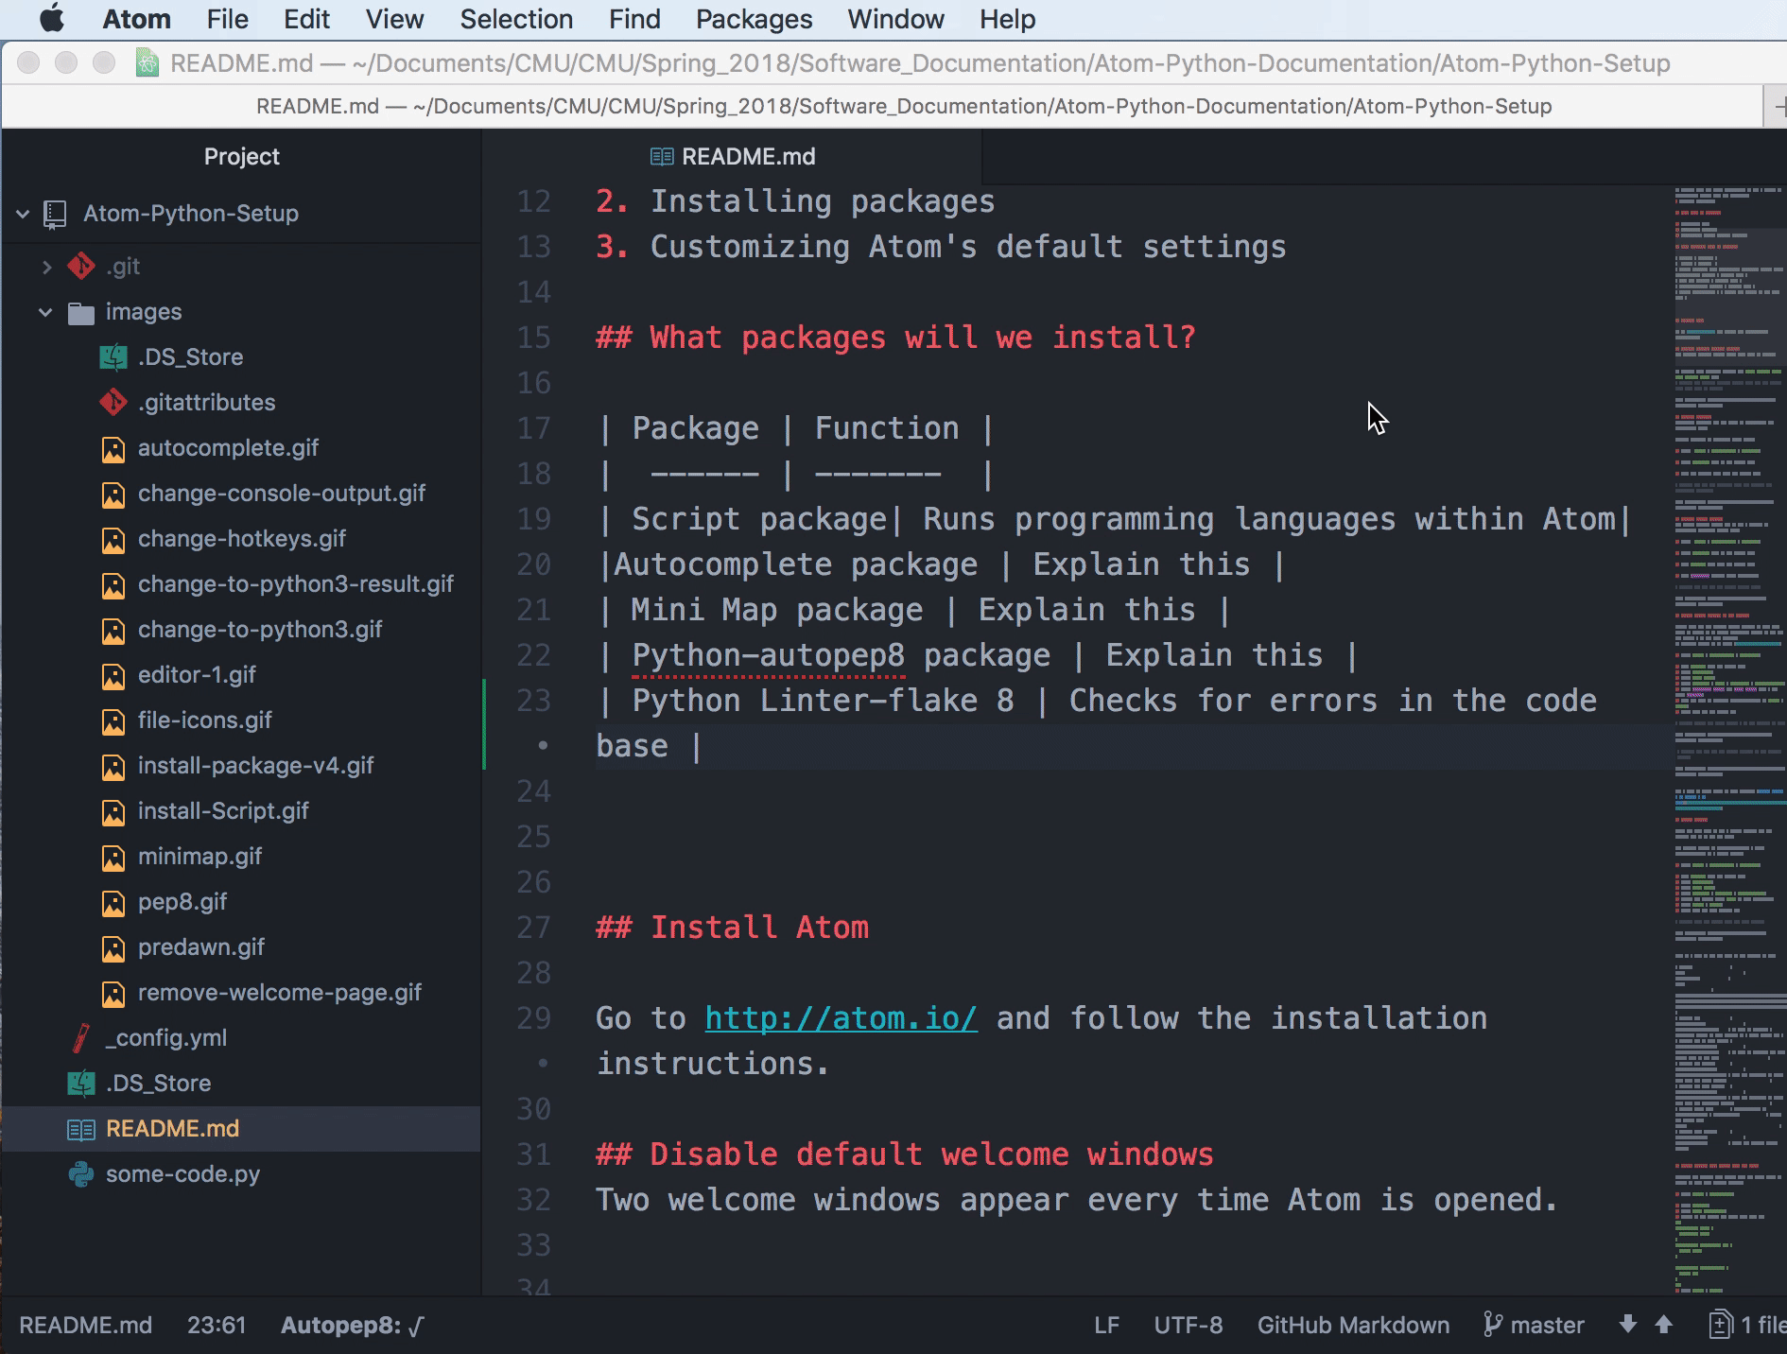This screenshot has width=1787, height=1354.
Task: Click the .git folder git icon
Action: point(81,267)
